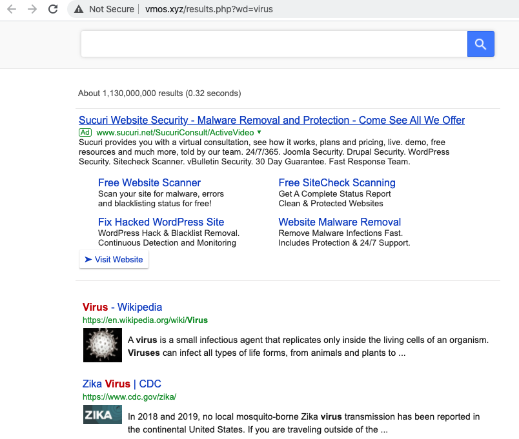The image size is (519, 439).
Task: Open the Zika Virus CDC result
Action: 121,384
